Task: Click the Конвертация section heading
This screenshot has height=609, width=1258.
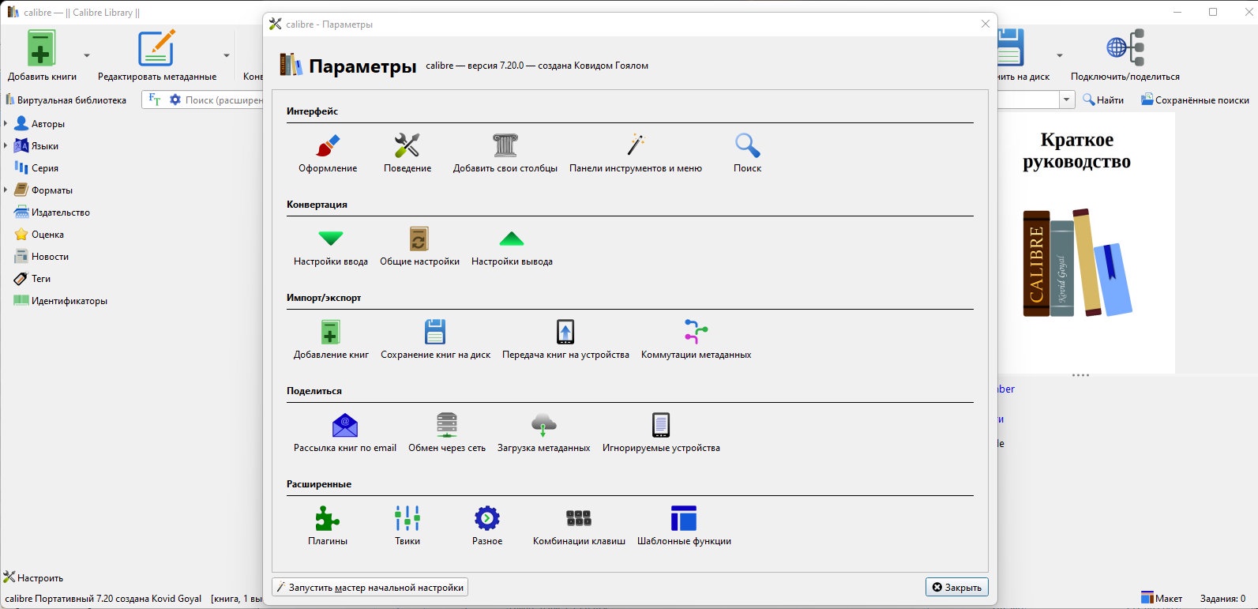Action: [x=317, y=205]
